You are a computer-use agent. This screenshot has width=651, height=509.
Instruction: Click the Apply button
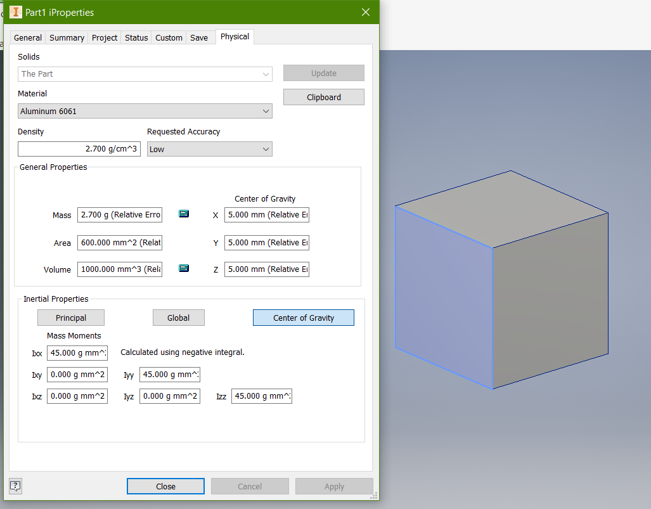pos(334,486)
